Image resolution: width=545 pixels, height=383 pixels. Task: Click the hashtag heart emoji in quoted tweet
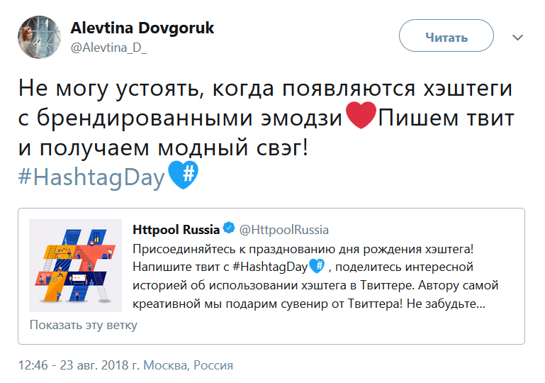pos(317,266)
